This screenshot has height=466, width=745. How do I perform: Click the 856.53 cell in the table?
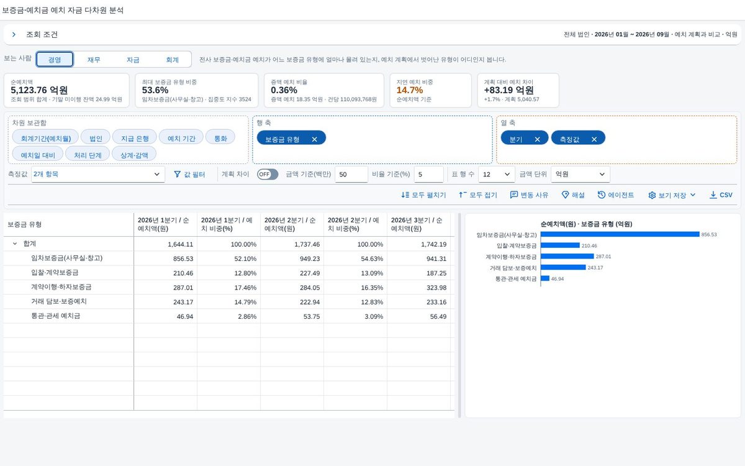165,258
